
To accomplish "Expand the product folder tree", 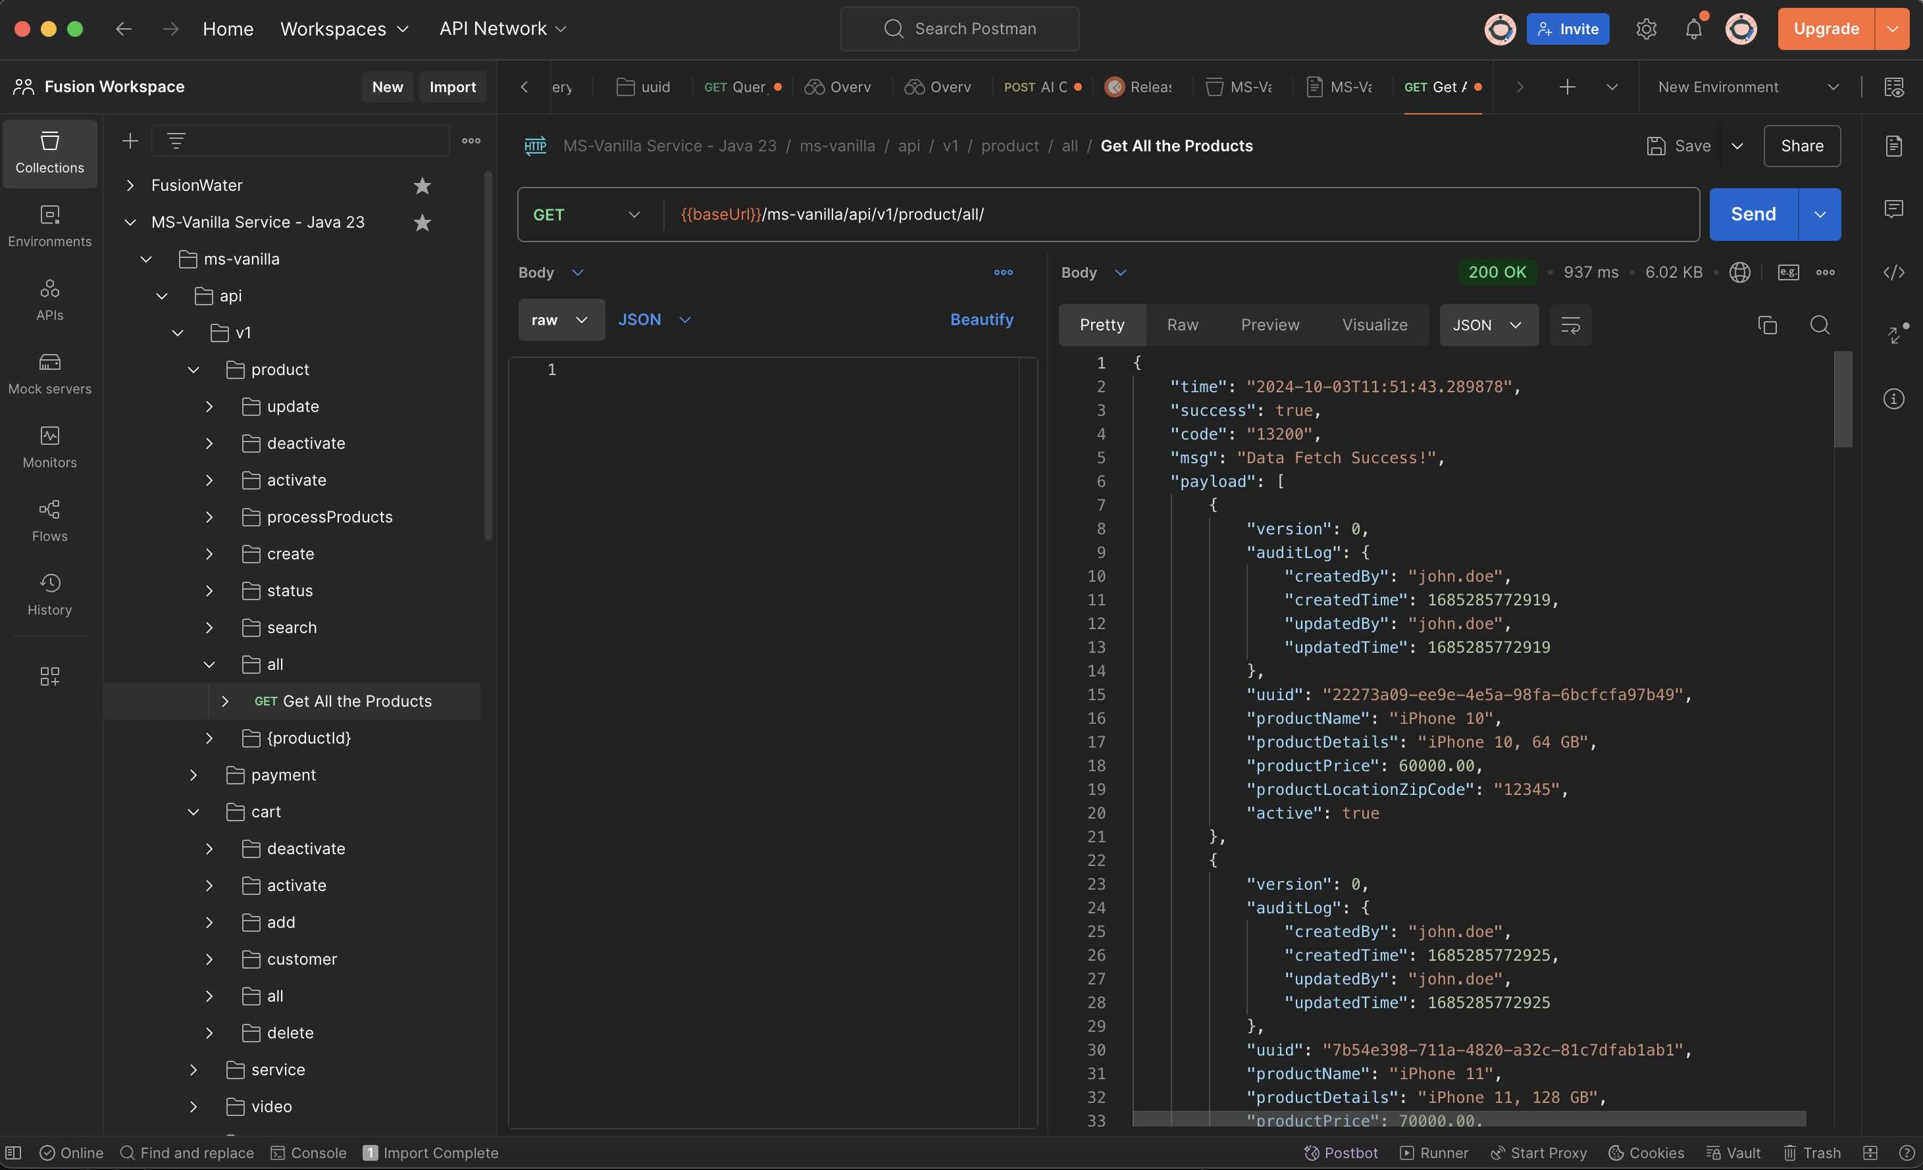I will coord(191,369).
